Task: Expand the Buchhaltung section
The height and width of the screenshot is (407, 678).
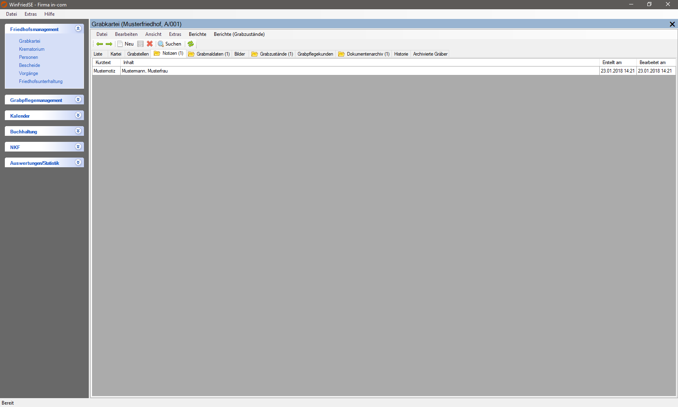Action: [78, 131]
